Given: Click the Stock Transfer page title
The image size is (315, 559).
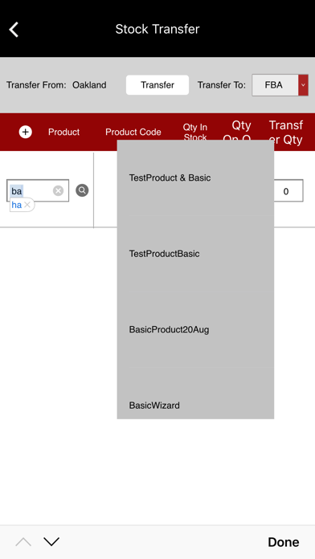Looking at the screenshot, I should point(157,29).
